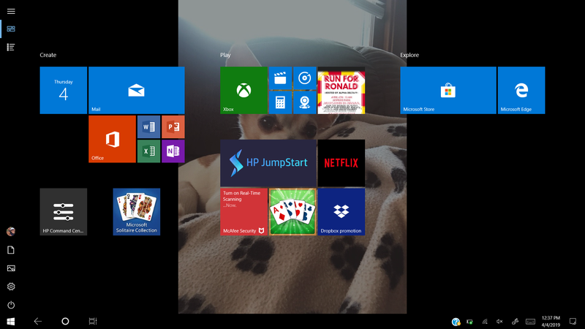Open the clock showing 12:37 PM
The height and width of the screenshot is (329, 585).
[551, 321]
